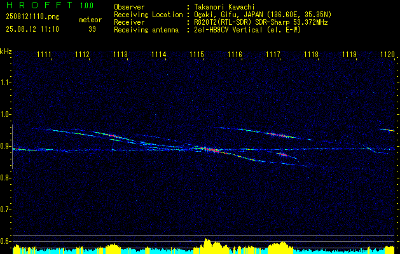Click time marker 1111

[44, 55]
